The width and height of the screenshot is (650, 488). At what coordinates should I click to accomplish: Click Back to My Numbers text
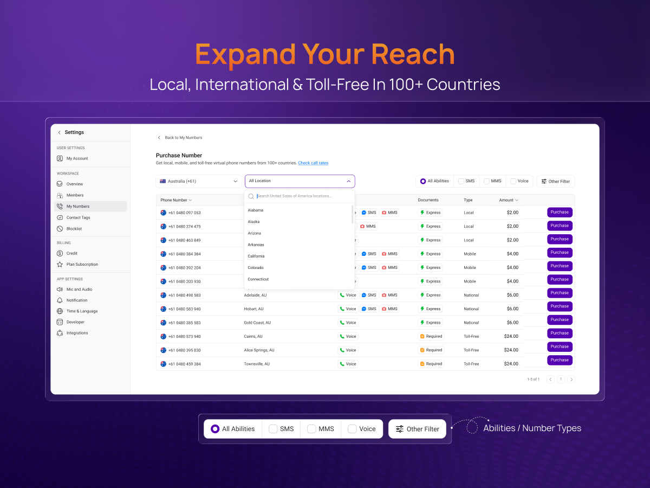point(184,138)
